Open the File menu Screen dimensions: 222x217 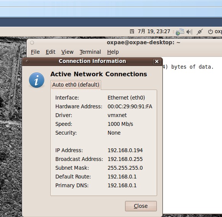click(x=35, y=52)
